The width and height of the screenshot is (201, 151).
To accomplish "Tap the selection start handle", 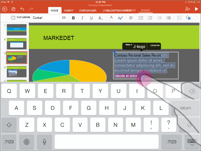I will 114,52.
